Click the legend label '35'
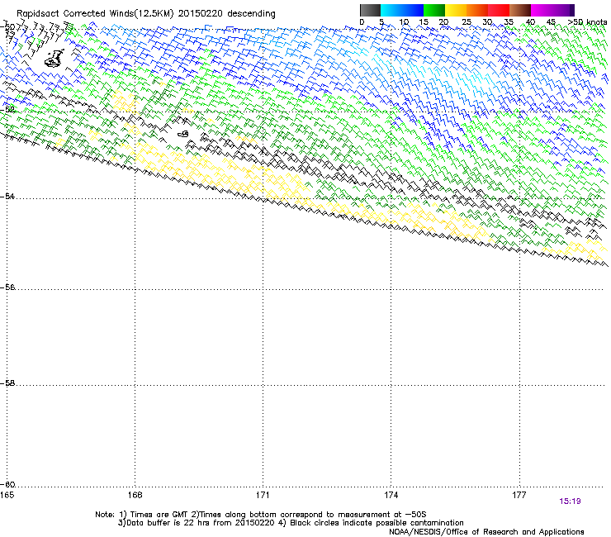Screen dimensions: 611x537 pyautogui.click(x=509, y=22)
